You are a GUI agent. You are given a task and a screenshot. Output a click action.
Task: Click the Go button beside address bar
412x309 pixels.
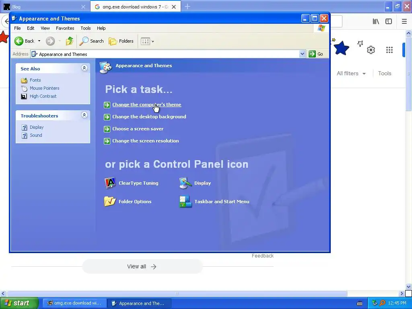tap(316, 54)
